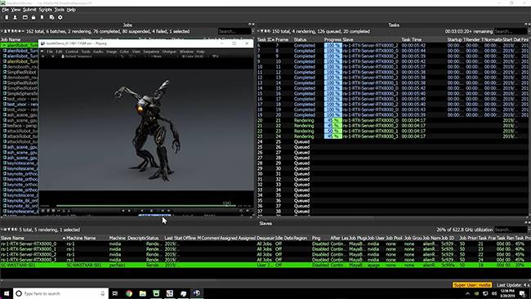Click the volume icon in system tray
The image size is (531, 299).
pyautogui.click(x=493, y=293)
